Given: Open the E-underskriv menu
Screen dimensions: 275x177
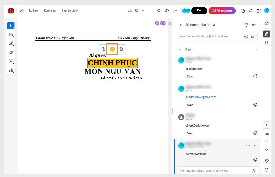Looking at the screenshot, I should coord(70,11).
